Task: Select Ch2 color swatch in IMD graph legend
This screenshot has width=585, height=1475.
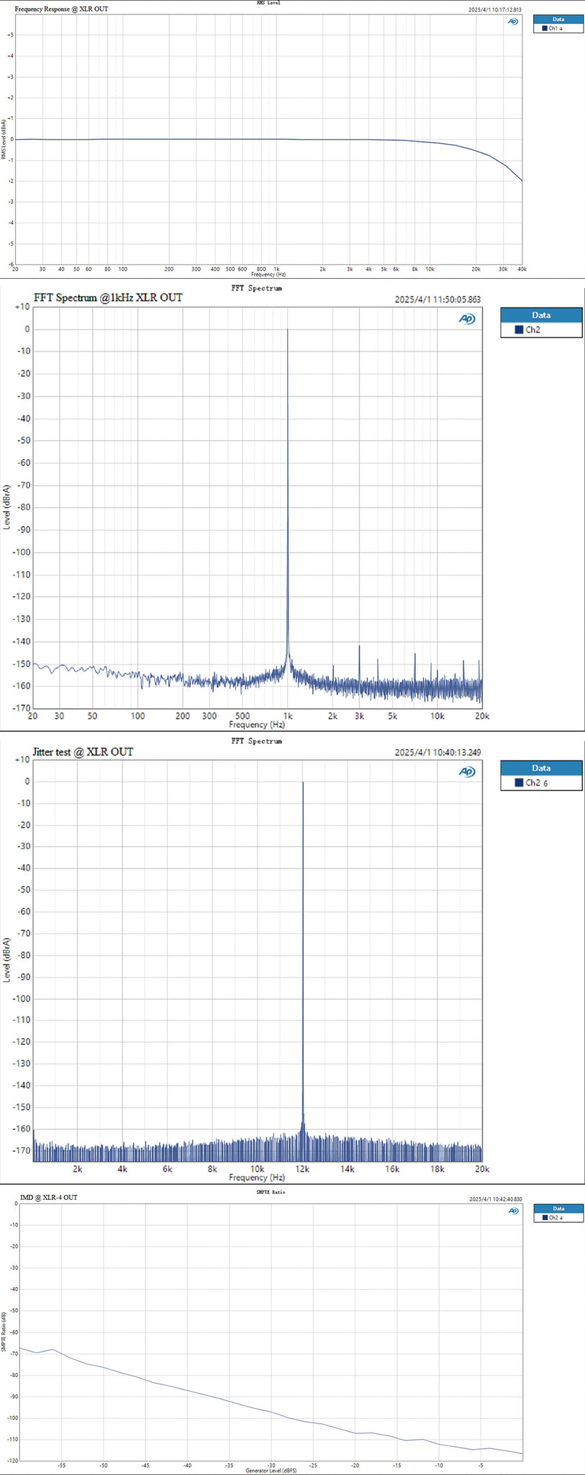Action: pyautogui.click(x=545, y=1217)
